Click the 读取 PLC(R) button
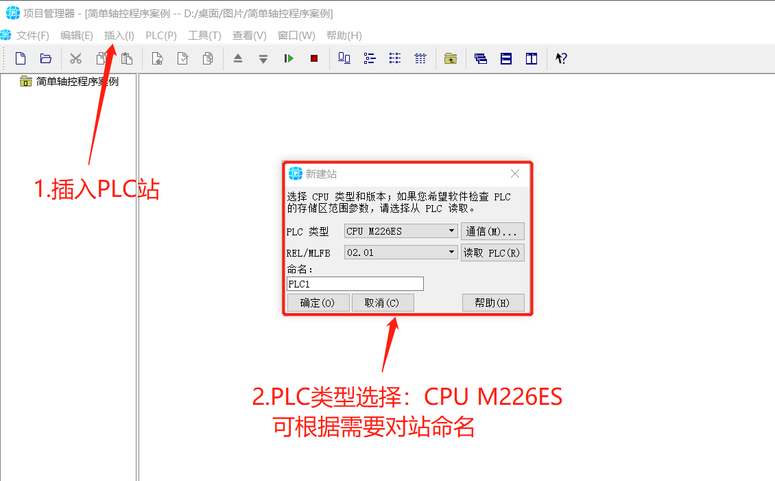 [x=492, y=252]
